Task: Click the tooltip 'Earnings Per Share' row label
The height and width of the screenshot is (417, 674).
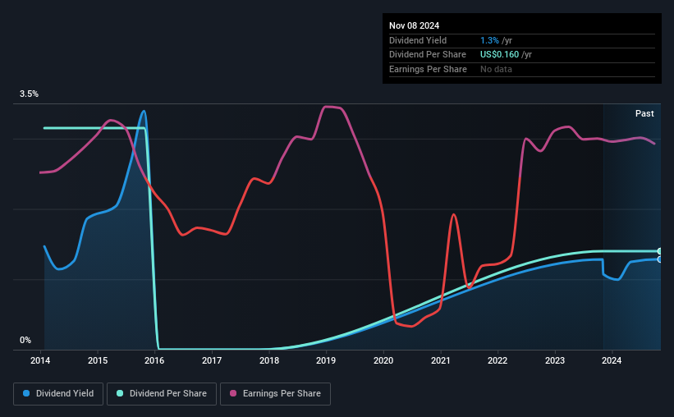Action: pos(428,69)
